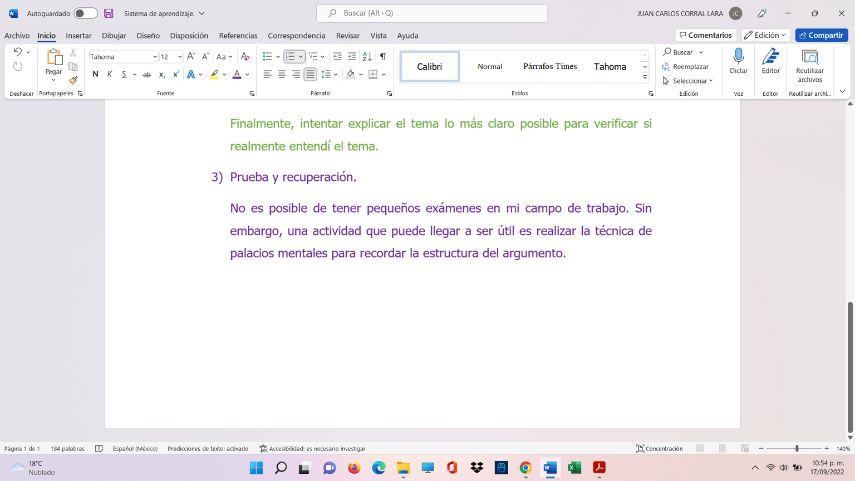Viewport: 855px width, 481px height.
Task: Click the Copy icon
Action: pos(73,66)
